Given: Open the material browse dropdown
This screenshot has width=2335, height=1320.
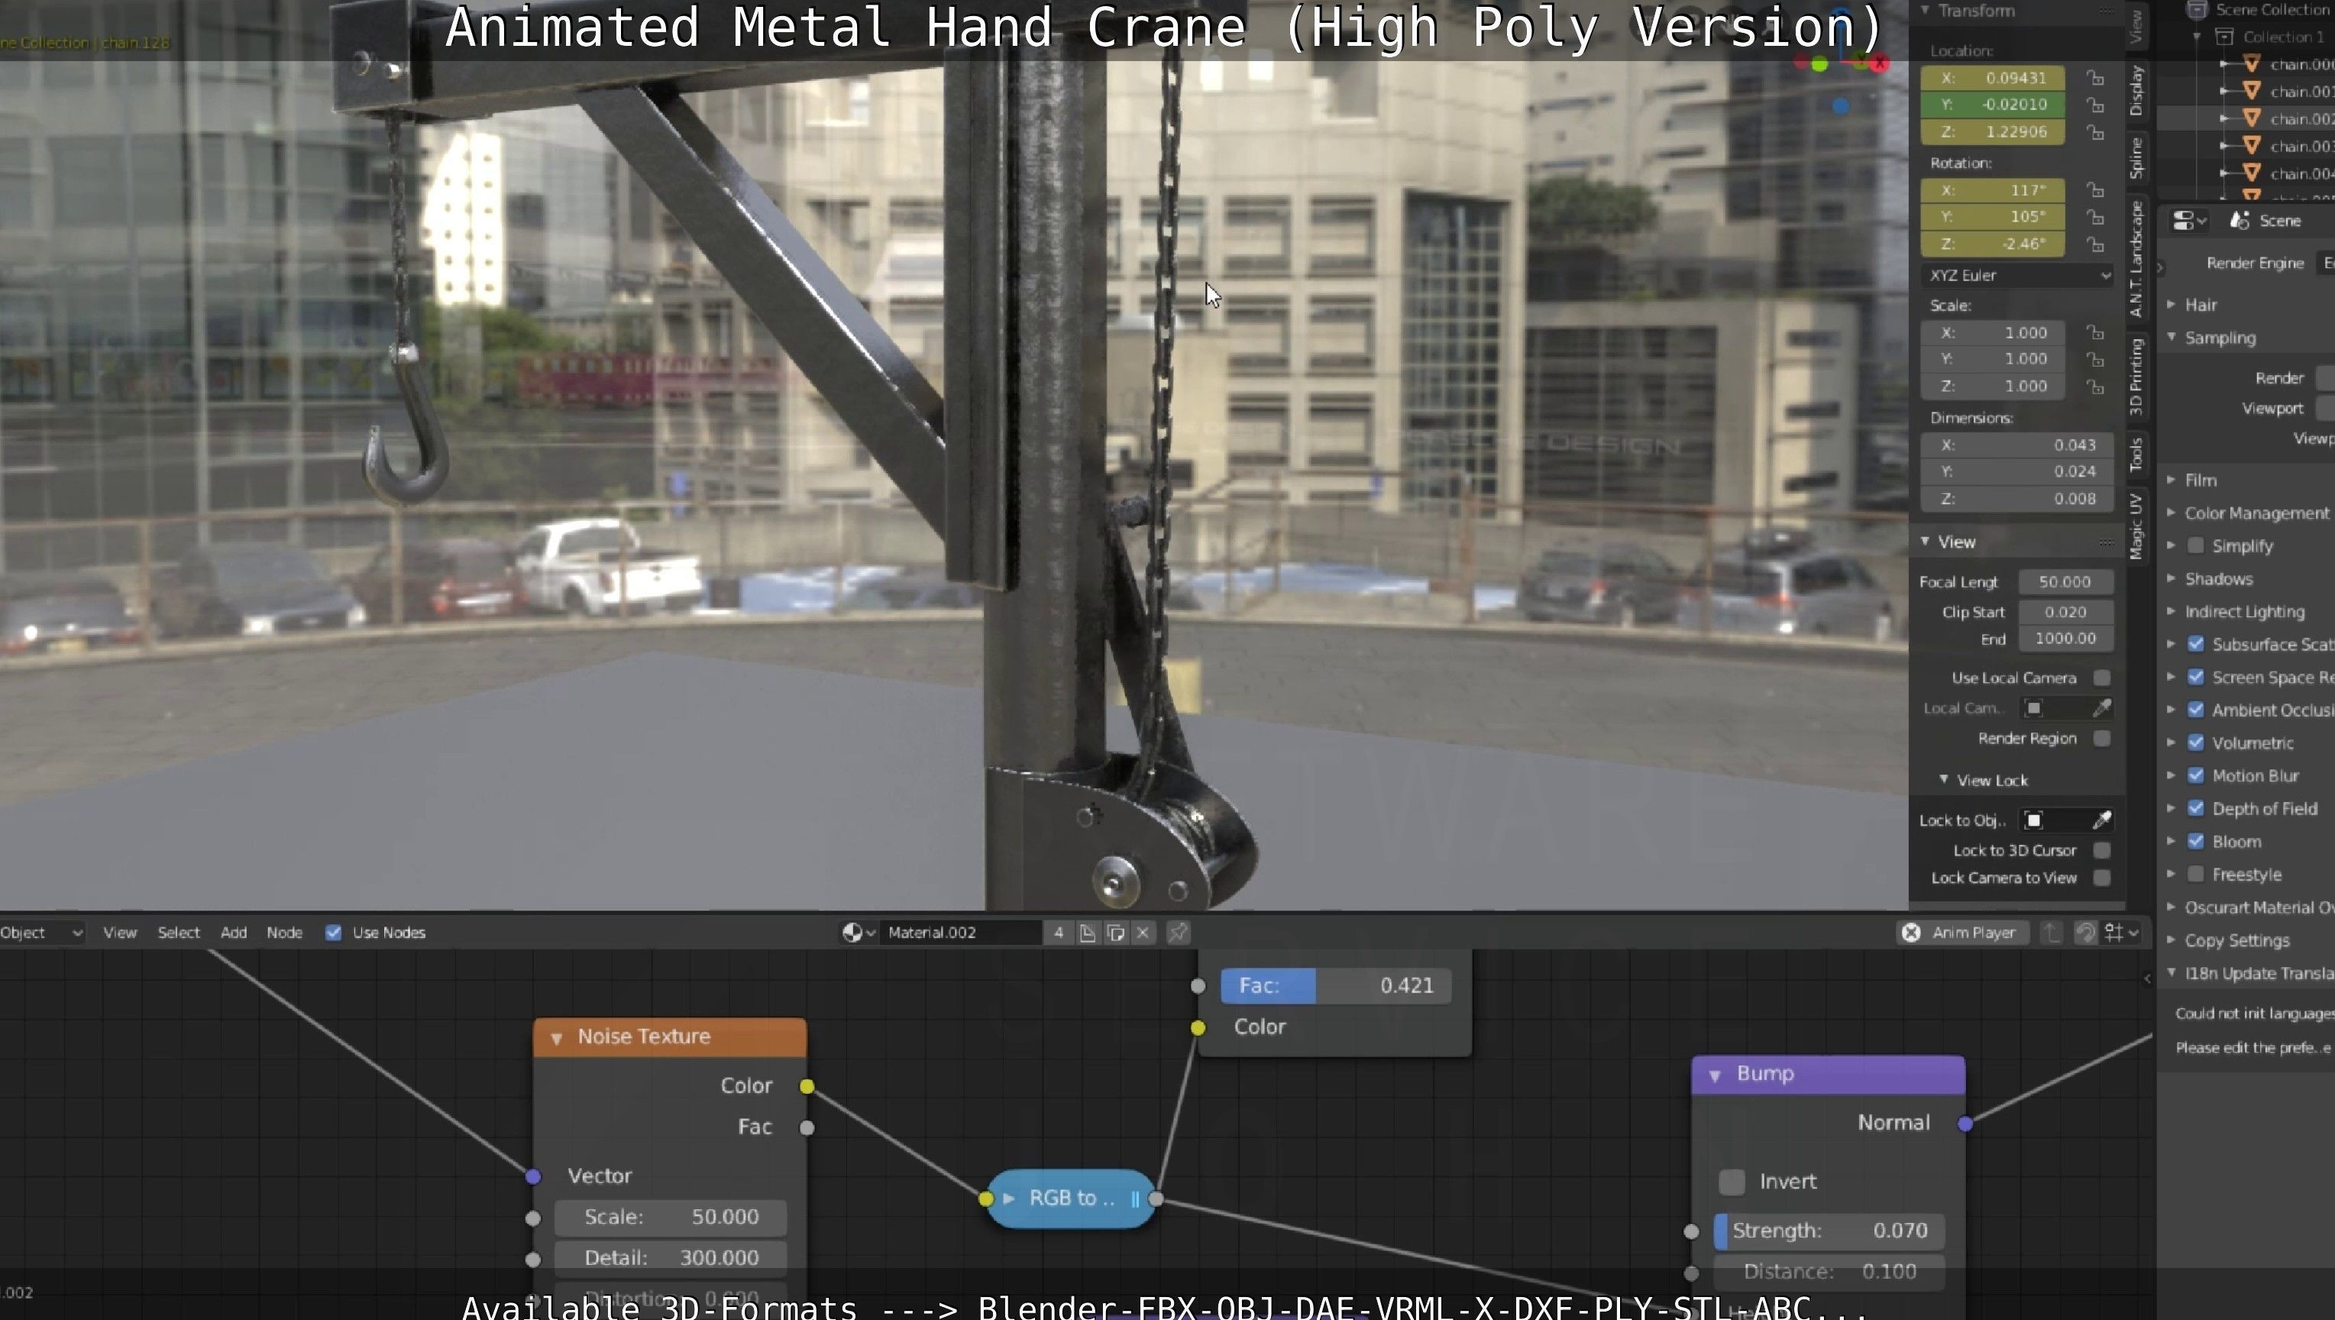Looking at the screenshot, I should 858,933.
